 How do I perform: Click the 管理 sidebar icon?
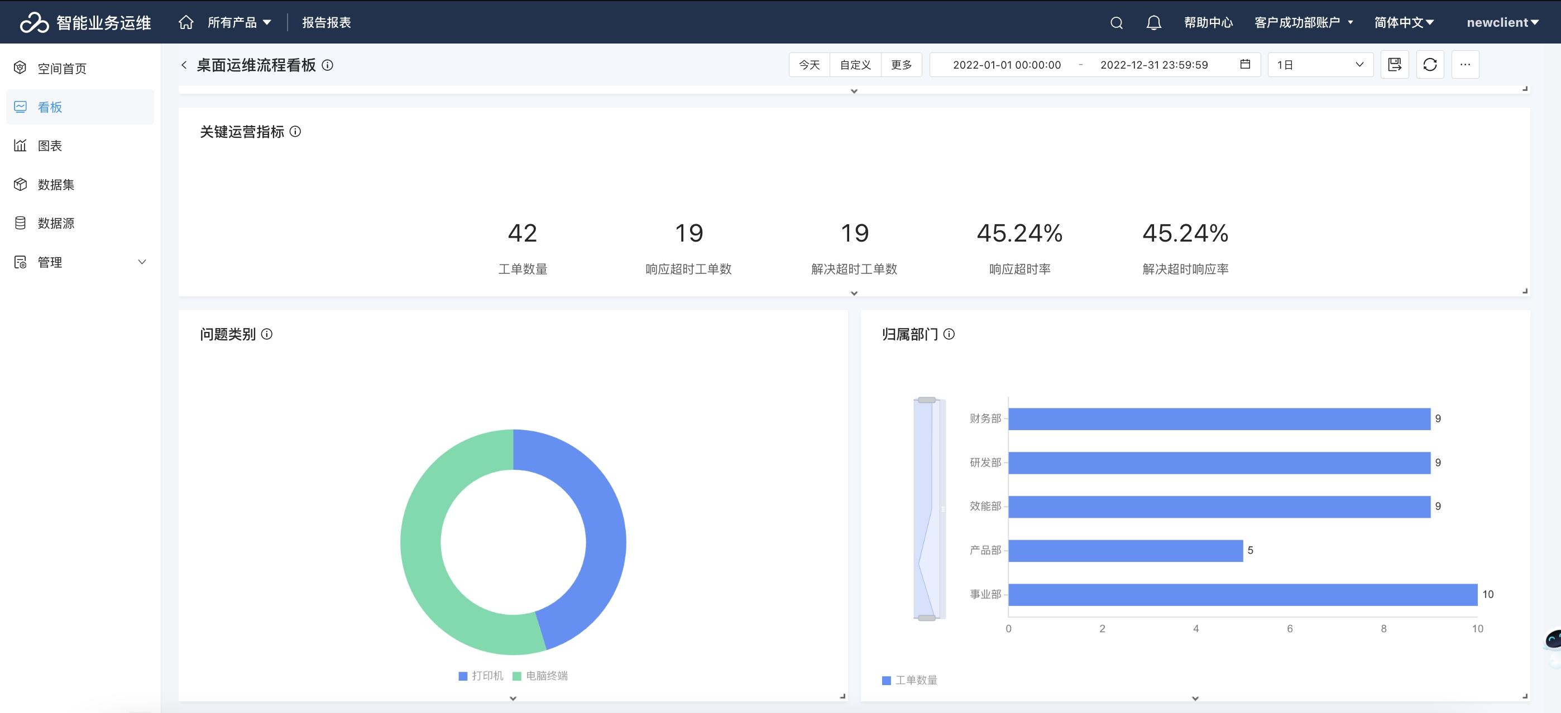20,262
